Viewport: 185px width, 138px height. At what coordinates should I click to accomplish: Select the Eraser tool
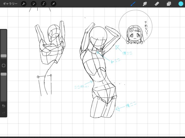coord(157,4)
